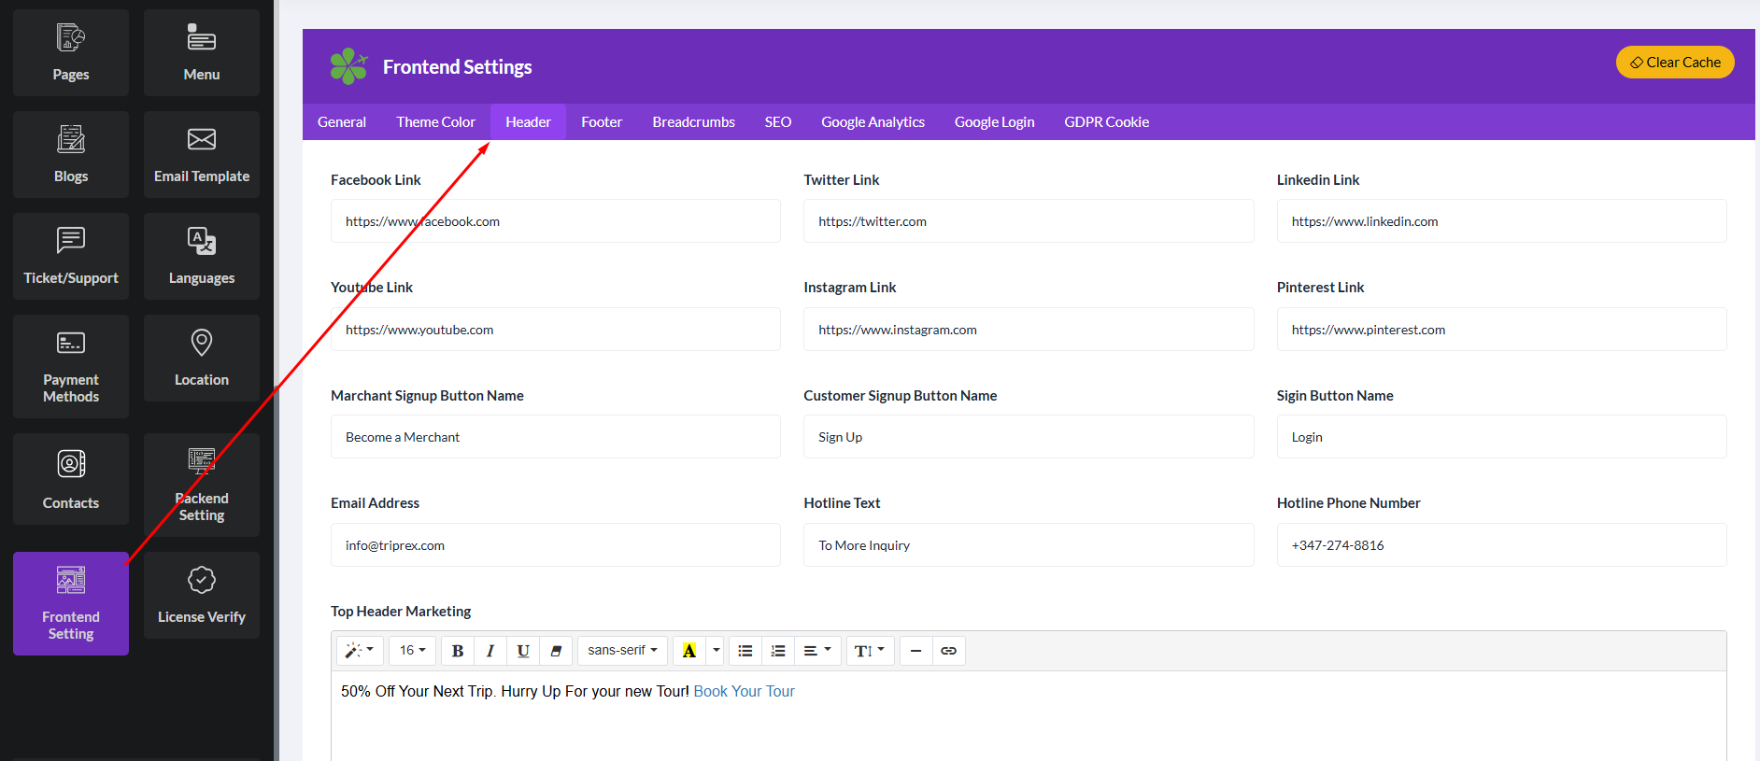Click into the Hotline Phone Number field
The width and height of the screenshot is (1760, 761).
coord(1501,545)
